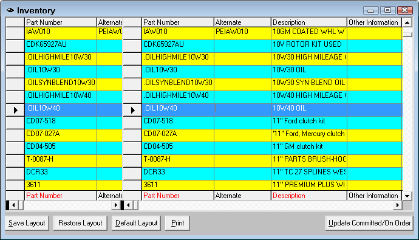The height and width of the screenshot is (240, 419).
Task: Click the Restore Layout button
Action: (x=80, y=223)
